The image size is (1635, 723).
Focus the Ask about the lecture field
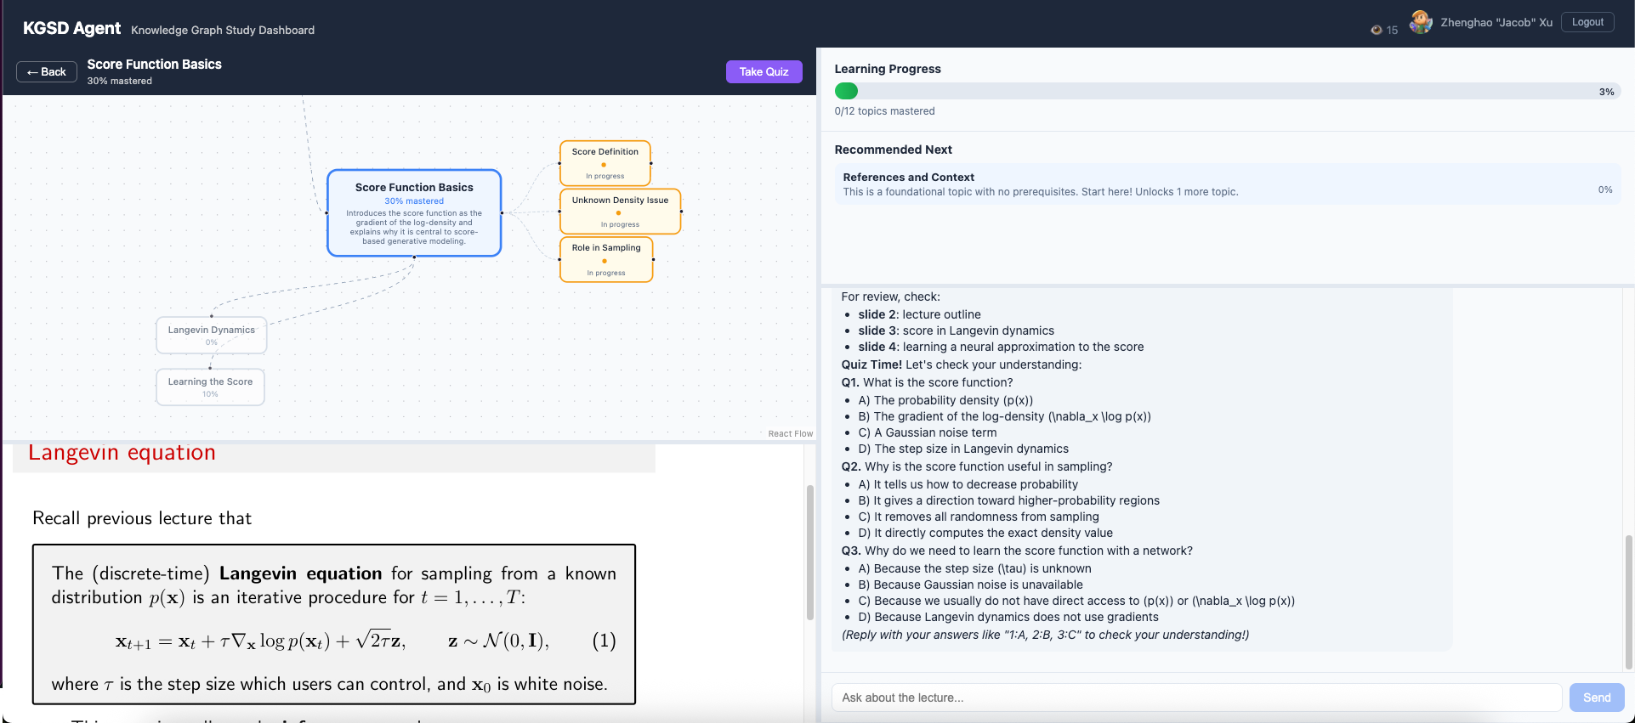tap(1196, 698)
